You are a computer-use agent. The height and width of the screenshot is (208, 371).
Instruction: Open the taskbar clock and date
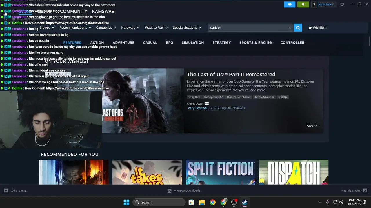pyautogui.click(x=354, y=202)
